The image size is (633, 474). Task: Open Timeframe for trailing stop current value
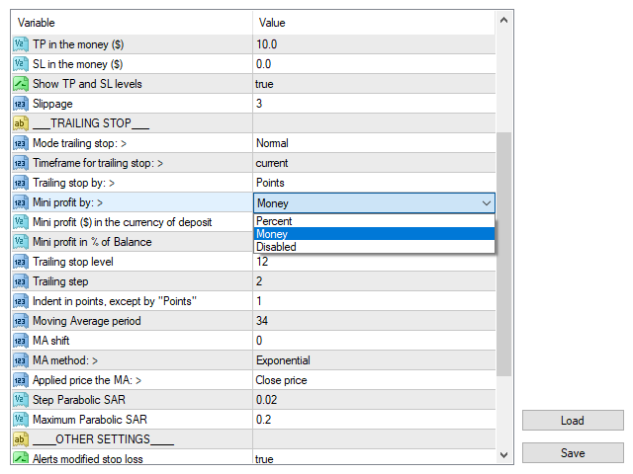point(374,163)
